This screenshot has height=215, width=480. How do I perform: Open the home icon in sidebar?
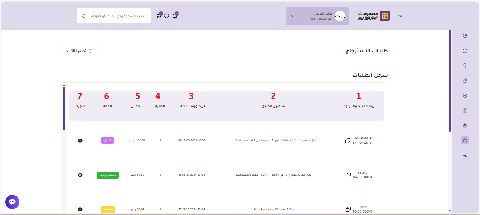click(x=465, y=51)
